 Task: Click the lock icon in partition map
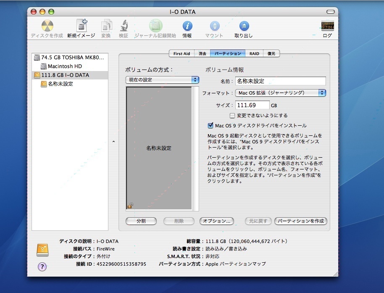(x=130, y=205)
